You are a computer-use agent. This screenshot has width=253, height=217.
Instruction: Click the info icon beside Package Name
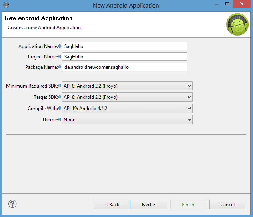click(x=60, y=67)
